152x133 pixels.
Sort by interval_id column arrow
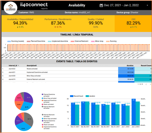[x=18, y=65]
